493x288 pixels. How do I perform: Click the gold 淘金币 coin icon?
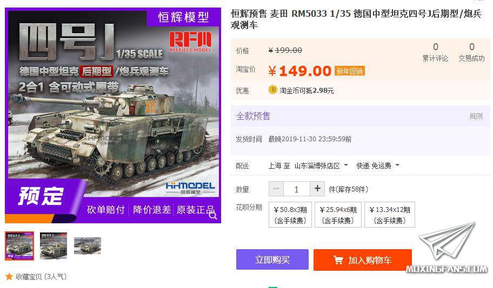click(x=272, y=90)
